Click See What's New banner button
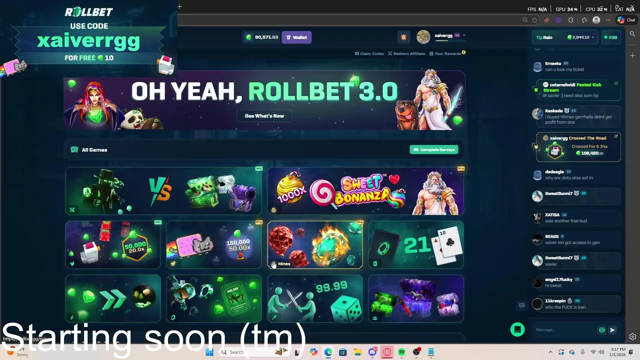 click(264, 116)
